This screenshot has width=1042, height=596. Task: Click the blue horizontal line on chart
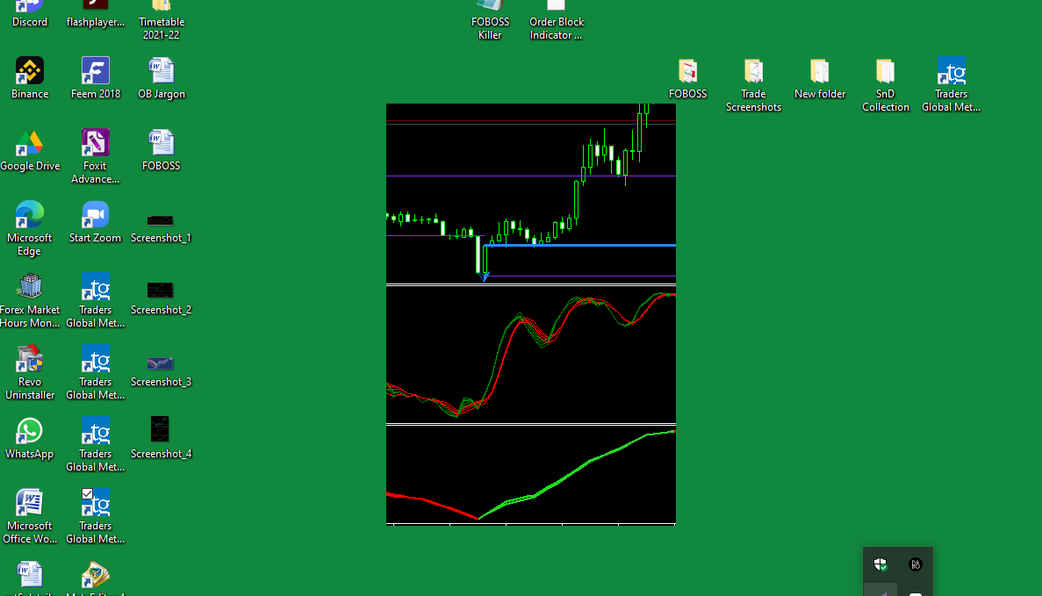[581, 245]
